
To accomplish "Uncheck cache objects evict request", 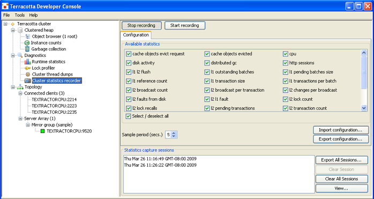I will [x=129, y=54].
